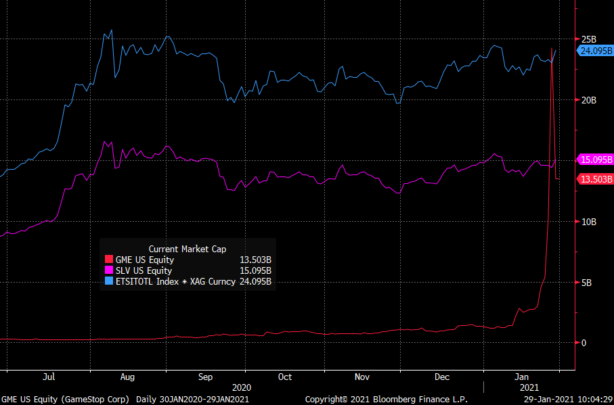Select the Jul month label on the x-axis
Screen dimensions: 614x405
pyautogui.click(x=48, y=377)
